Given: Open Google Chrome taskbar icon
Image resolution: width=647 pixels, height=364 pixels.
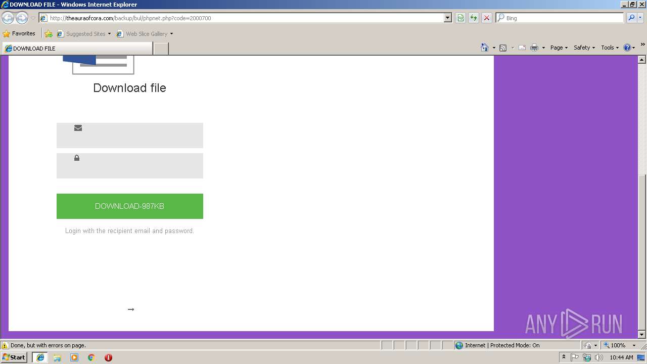Looking at the screenshot, I should pyautogui.click(x=91, y=357).
